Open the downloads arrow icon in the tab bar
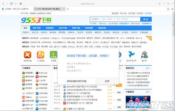Viewport: 175px width, 111px height. tap(172, 9)
